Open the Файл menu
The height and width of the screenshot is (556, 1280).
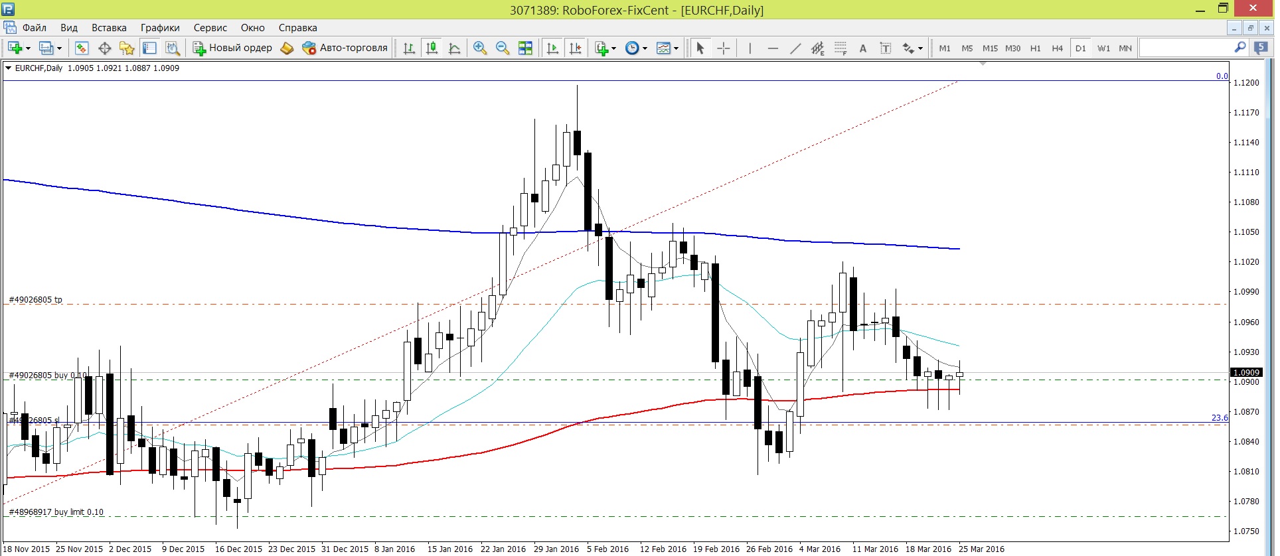pos(35,28)
